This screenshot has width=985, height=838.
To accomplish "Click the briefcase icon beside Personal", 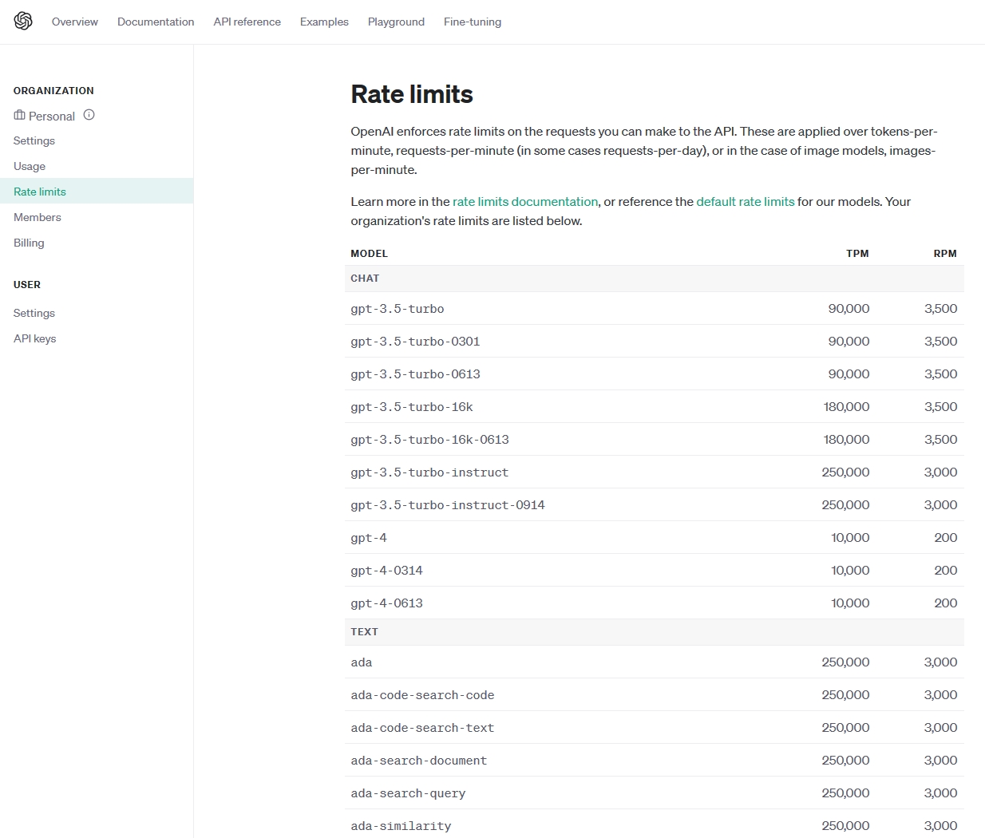I will (x=19, y=115).
